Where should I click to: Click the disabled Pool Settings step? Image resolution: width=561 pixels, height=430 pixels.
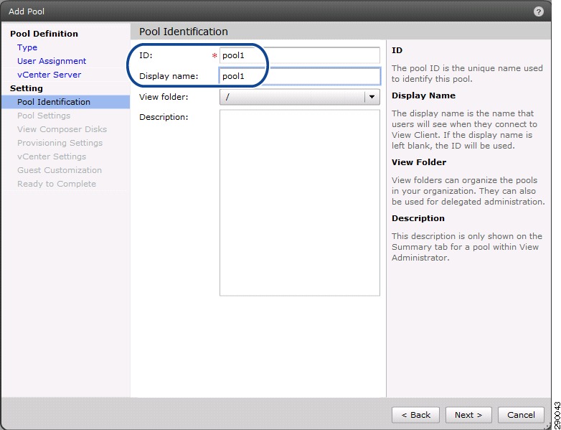[44, 116]
